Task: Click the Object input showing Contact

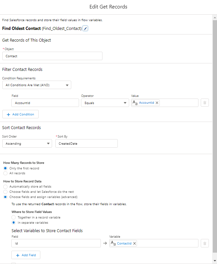Action: pos(52,56)
